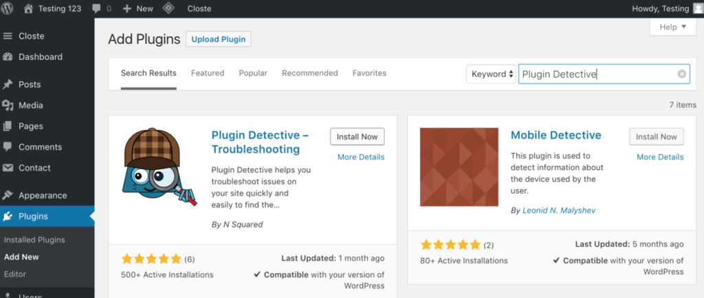
Task: Open Closte in the admin bar
Action: pos(199,8)
